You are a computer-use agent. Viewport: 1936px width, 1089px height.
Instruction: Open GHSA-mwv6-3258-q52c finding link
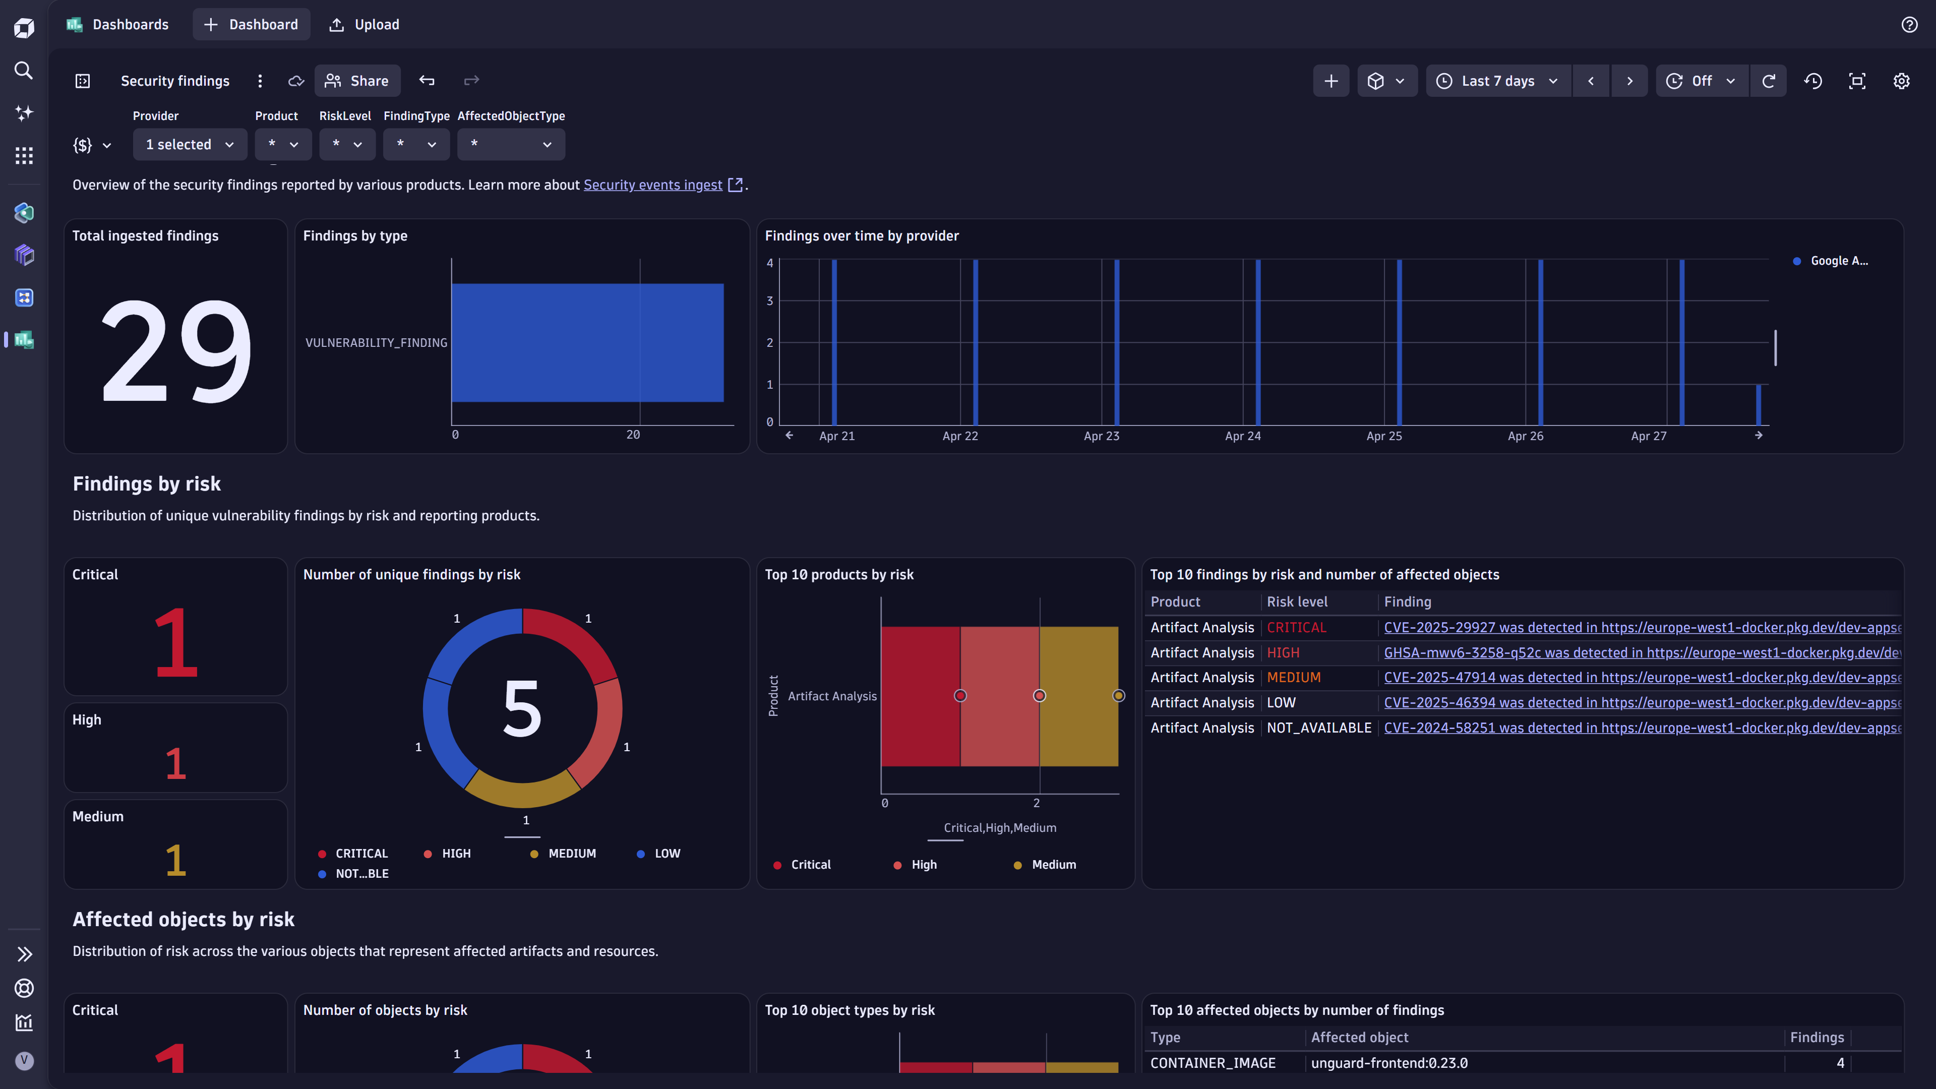pos(1642,652)
